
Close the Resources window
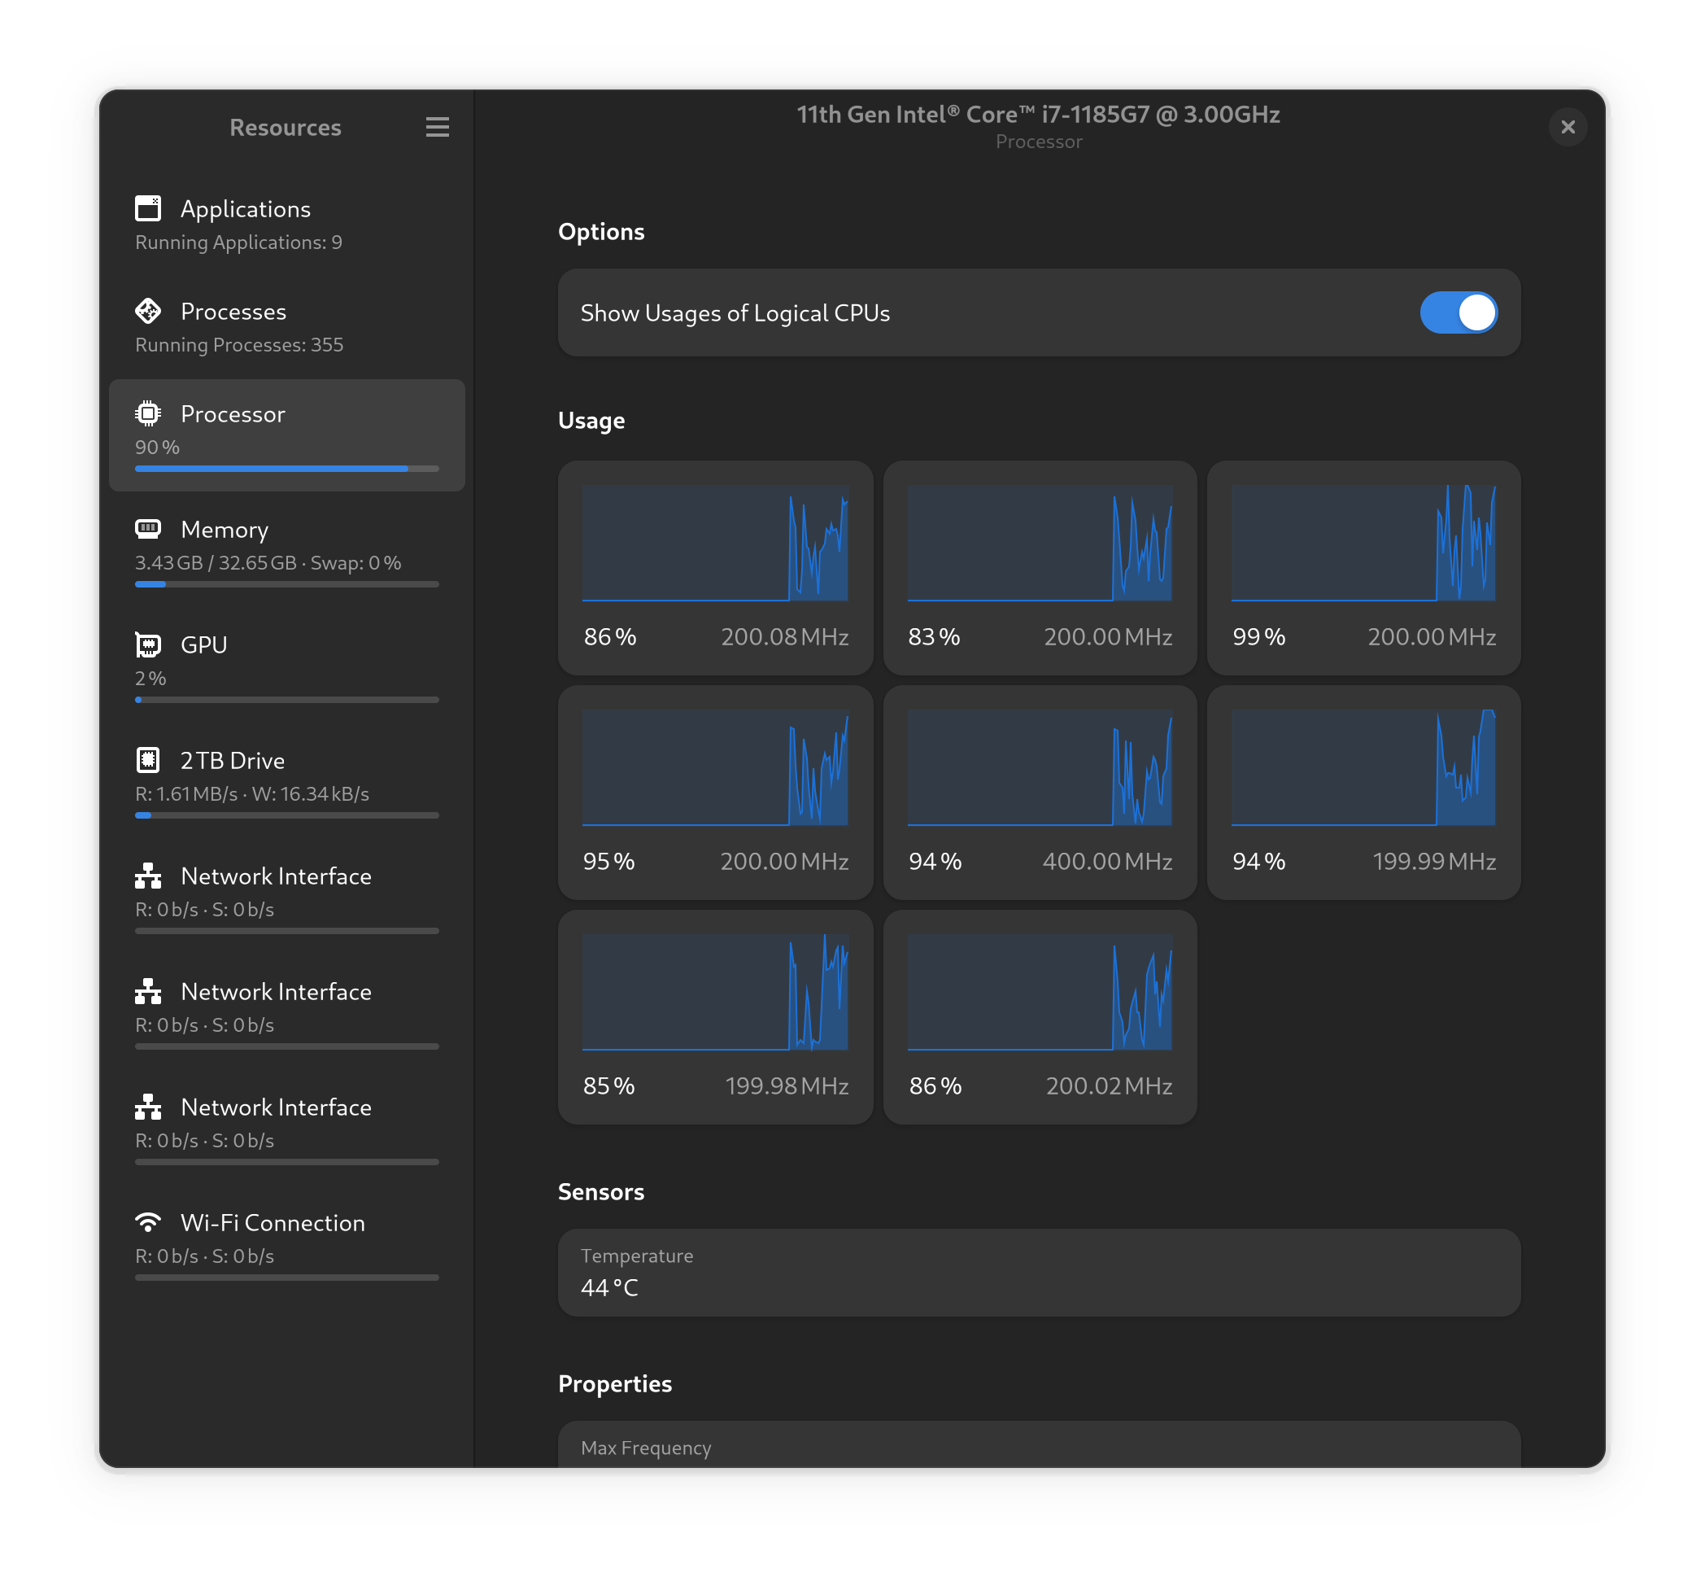(x=1567, y=127)
